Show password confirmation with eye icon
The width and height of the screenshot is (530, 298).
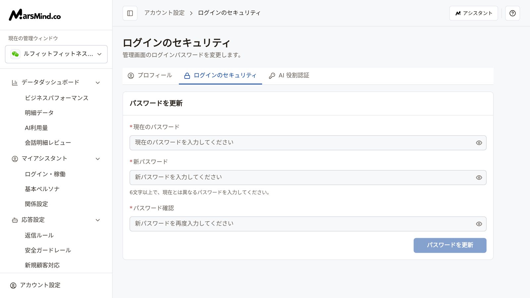pyautogui.click(x=479, y=224)
